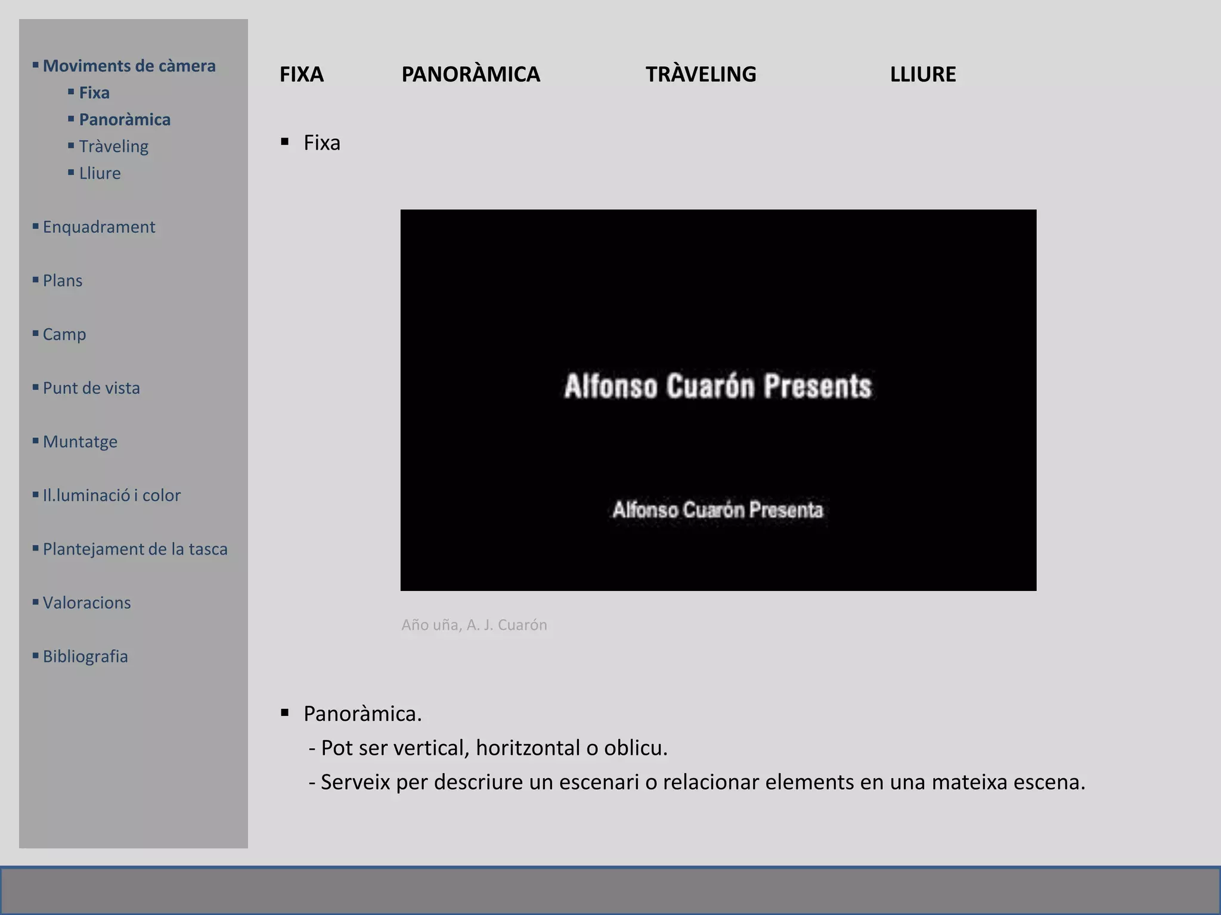Open the Moviments de càmera section
Viewport: 1221px width, 915px height.
point(129,66)
